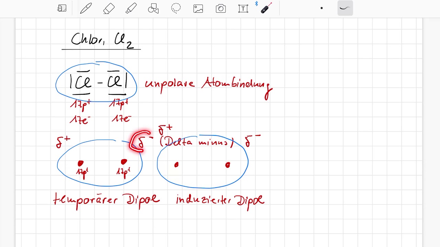440x247 pixels.
Task: Open the Camera tool
Action: [x=221, y=9]
